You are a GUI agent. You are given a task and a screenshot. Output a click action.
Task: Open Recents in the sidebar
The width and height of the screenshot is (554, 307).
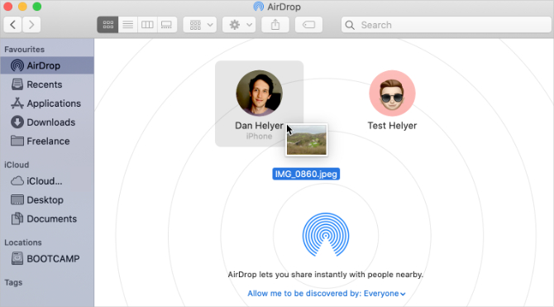click(47, 84)
